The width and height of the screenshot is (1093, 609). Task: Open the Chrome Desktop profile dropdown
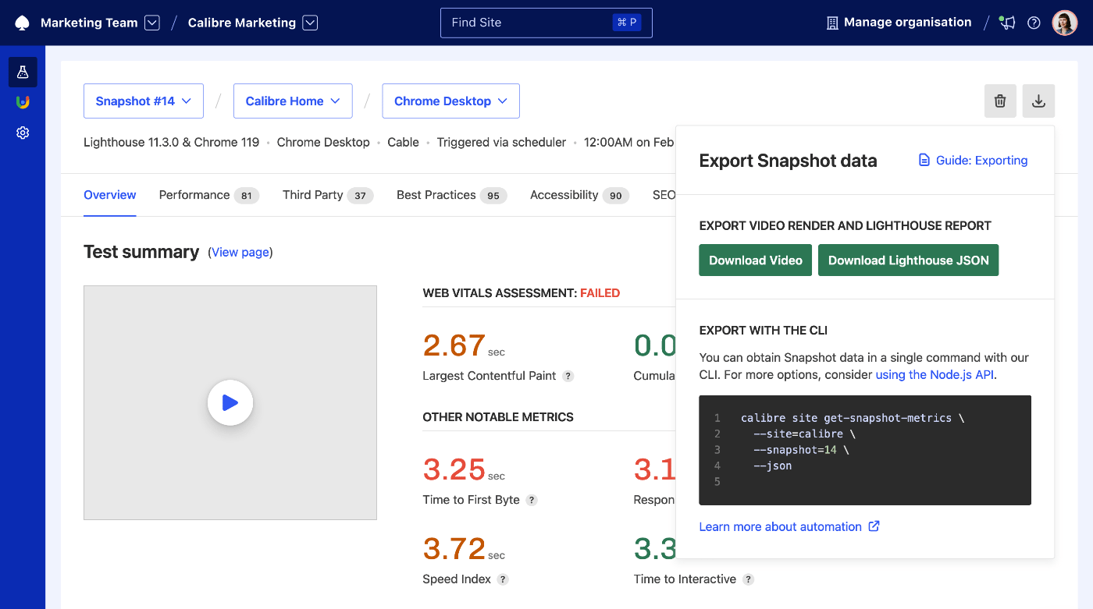point(450,101)
